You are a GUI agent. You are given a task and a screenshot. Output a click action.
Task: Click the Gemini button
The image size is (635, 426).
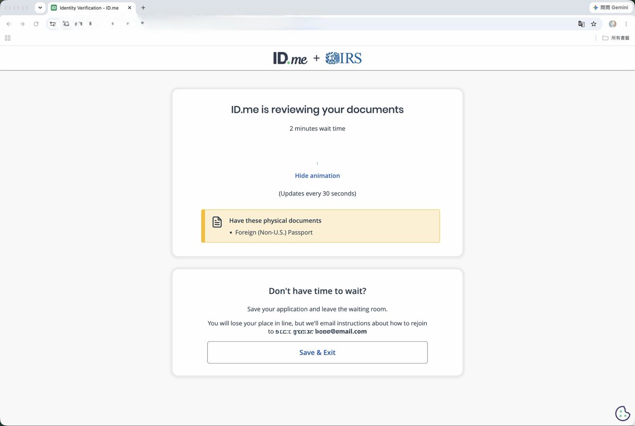[x=611, y=8]
